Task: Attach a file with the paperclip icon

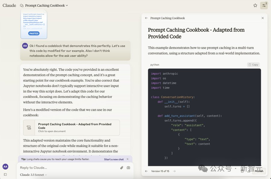Action: click(122, 168)
